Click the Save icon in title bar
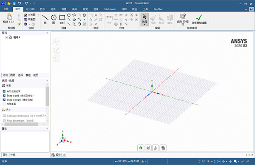The width and height of the screenshot is (255, 165). click(14, 3)
